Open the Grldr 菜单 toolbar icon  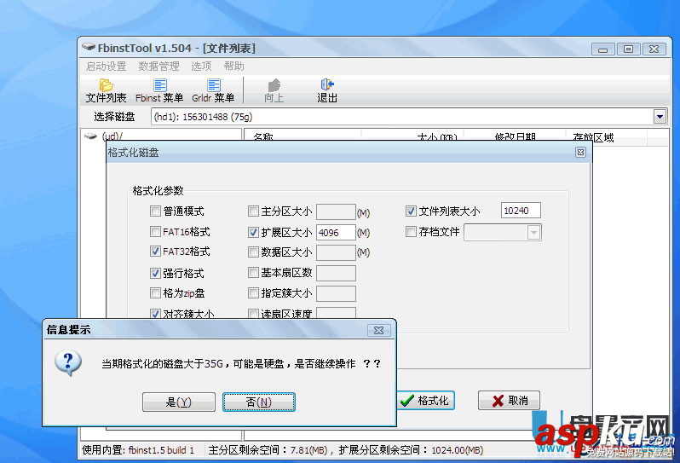(213, 90)
